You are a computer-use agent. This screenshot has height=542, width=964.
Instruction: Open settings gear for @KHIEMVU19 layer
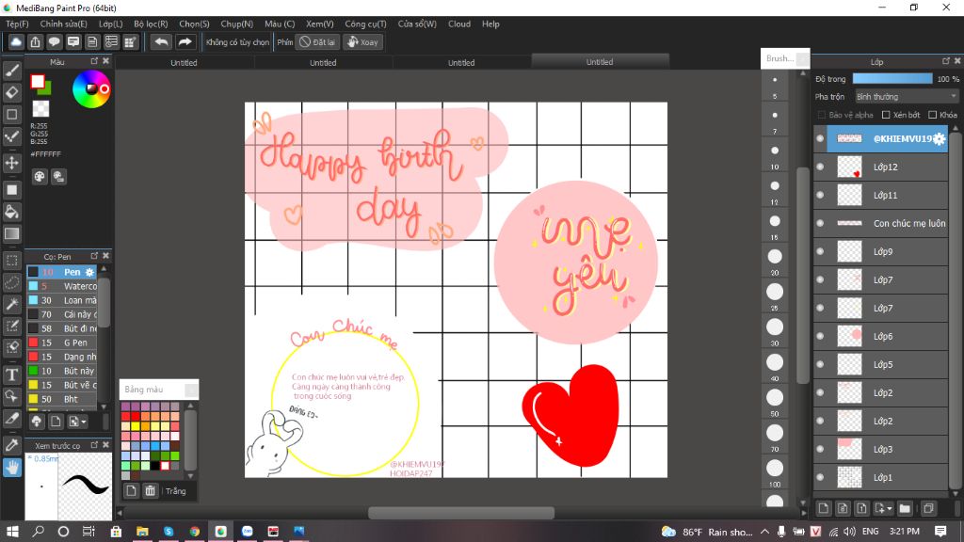[939, 139]
